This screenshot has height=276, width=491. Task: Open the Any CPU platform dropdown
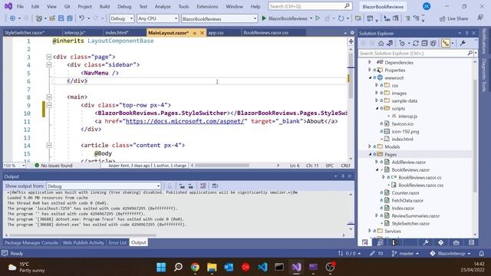tap(157, 18)
